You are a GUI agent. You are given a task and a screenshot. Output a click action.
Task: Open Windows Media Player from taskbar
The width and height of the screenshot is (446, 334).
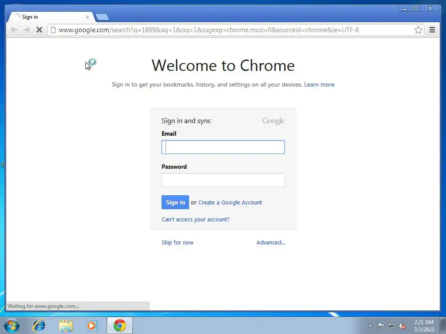[x=92, y=325]
